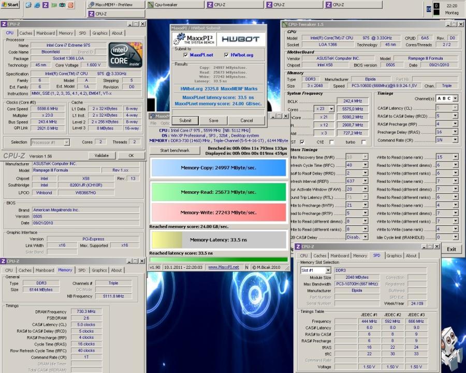Click the green icon in quick launch

pos(54,5)
